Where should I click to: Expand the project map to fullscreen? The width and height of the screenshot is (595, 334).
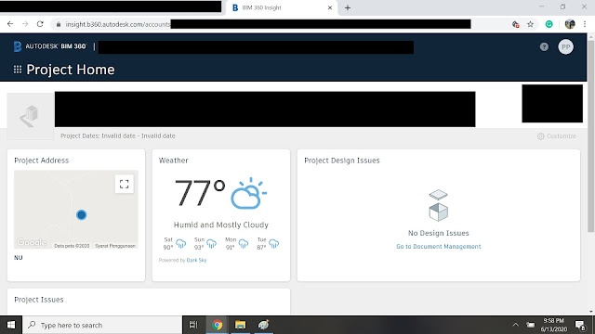tap(124, 184)
